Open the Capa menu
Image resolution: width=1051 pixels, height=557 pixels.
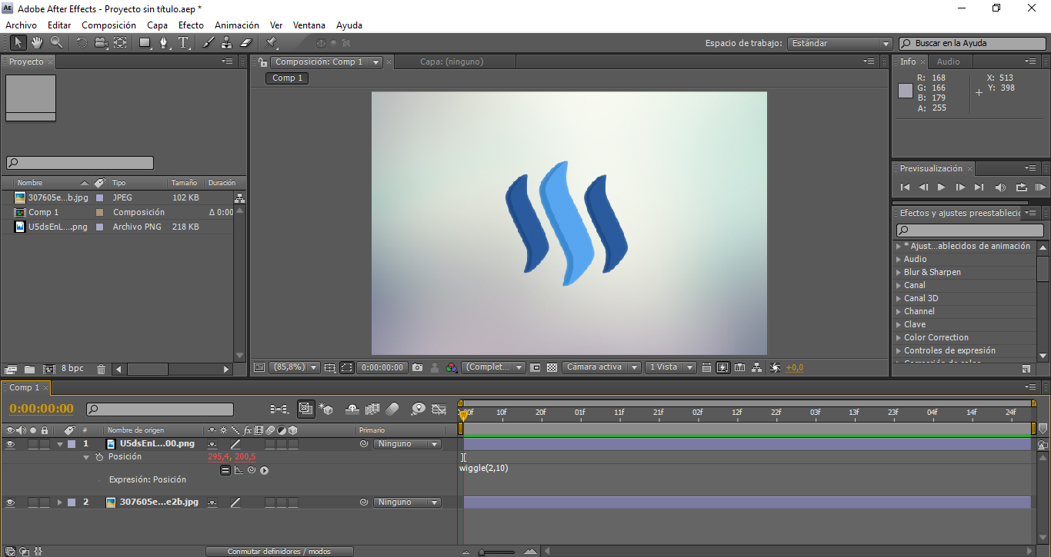click(x=157, y=25)
